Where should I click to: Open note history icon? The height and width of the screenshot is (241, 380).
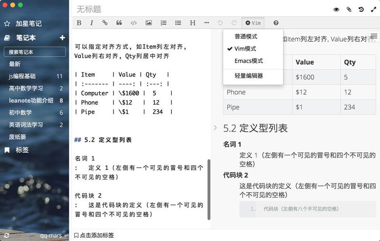(x=361, y=9)
